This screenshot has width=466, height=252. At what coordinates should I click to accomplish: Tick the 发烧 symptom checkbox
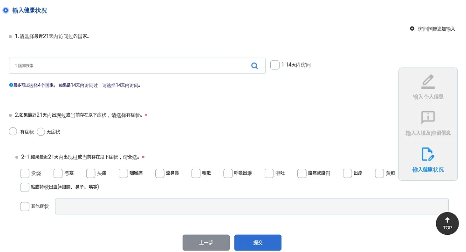click(x=25, y=173)
